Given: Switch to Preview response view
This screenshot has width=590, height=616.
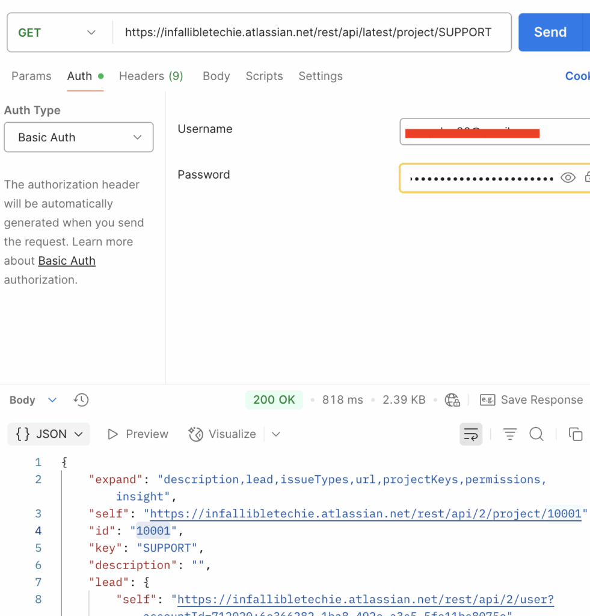Looking at the screenshot, I should (138, 434).
